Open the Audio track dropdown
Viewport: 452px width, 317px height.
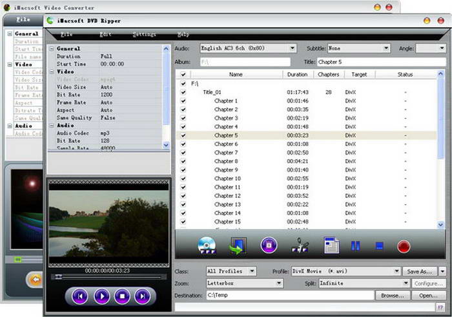(293, 48)
